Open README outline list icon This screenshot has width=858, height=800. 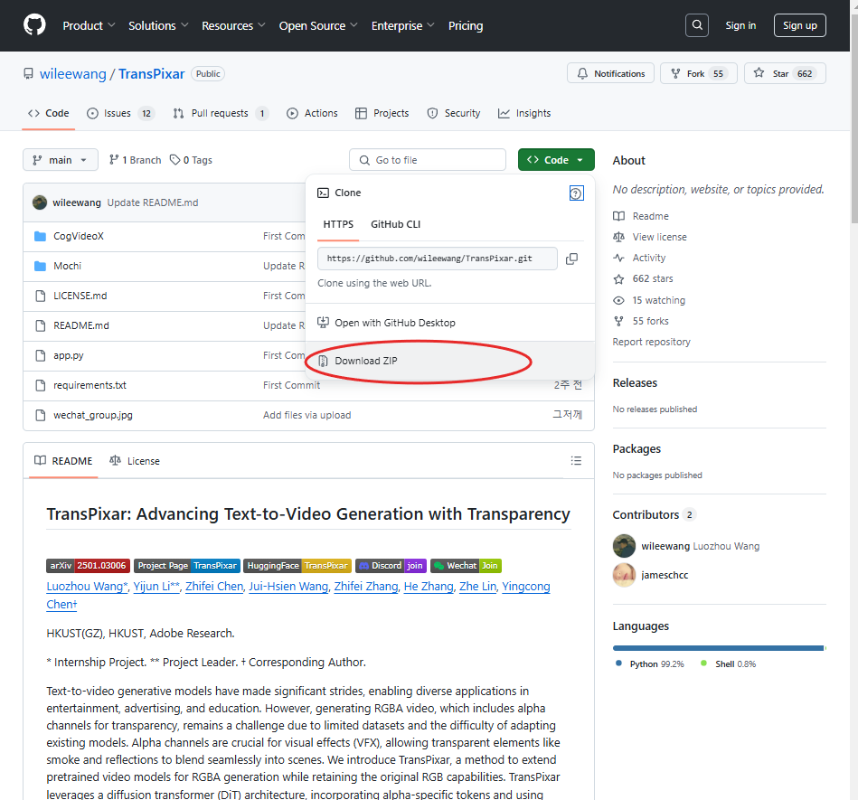(576, 461)
